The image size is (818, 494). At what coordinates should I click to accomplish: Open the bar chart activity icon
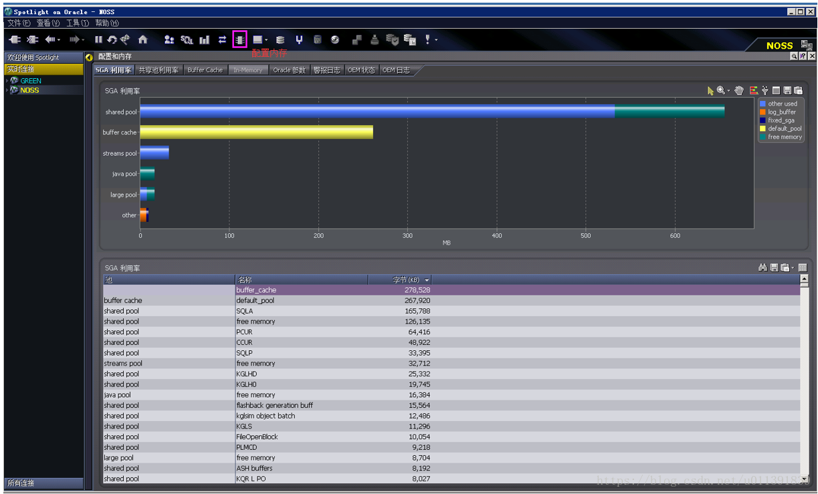[205, 40]
